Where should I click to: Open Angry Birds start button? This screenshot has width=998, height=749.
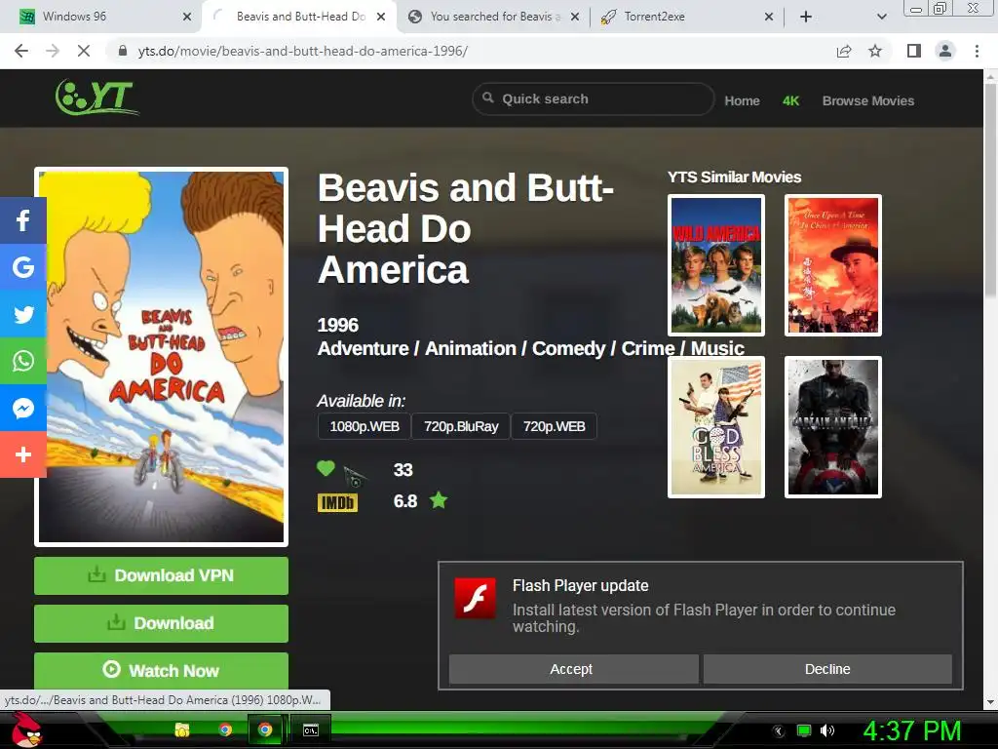coord(25,729)
